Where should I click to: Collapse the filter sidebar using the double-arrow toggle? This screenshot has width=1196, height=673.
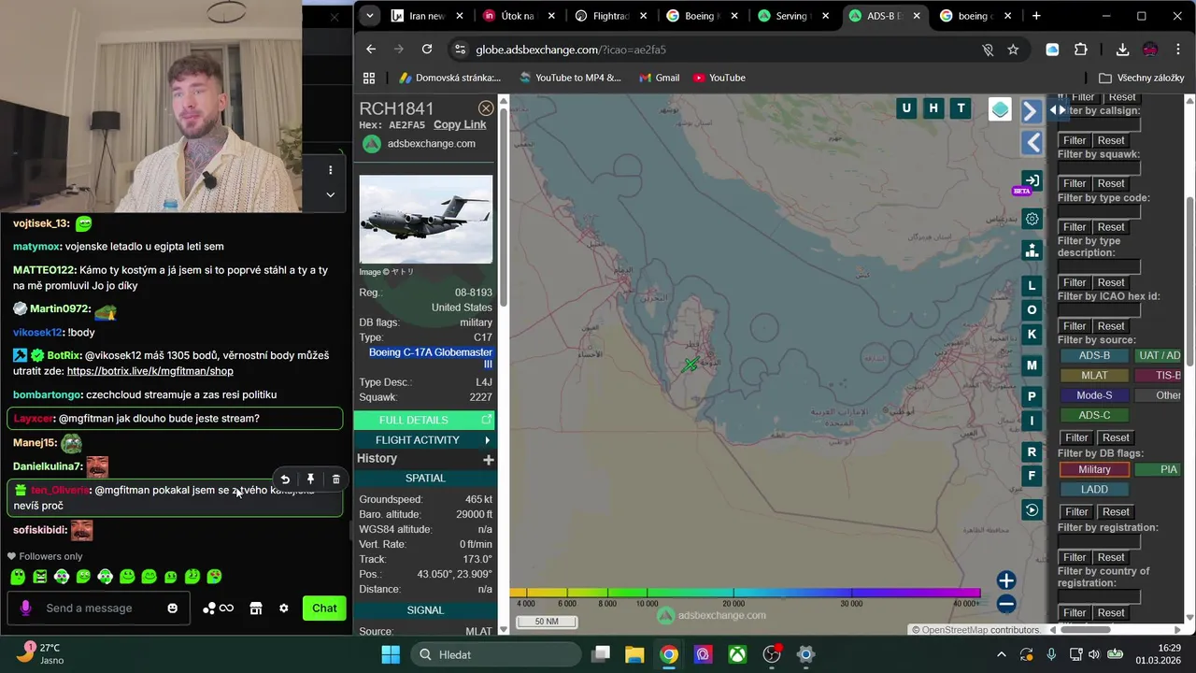[x=1057, y=110]
